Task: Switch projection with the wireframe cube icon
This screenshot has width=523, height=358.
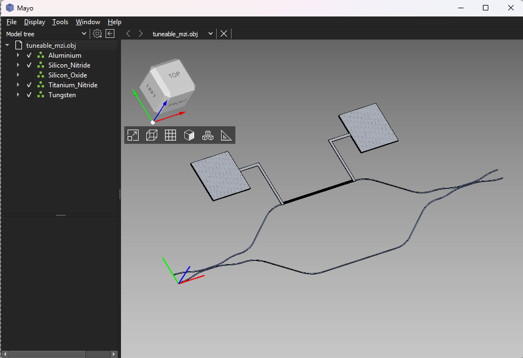Action: (152, 135)
